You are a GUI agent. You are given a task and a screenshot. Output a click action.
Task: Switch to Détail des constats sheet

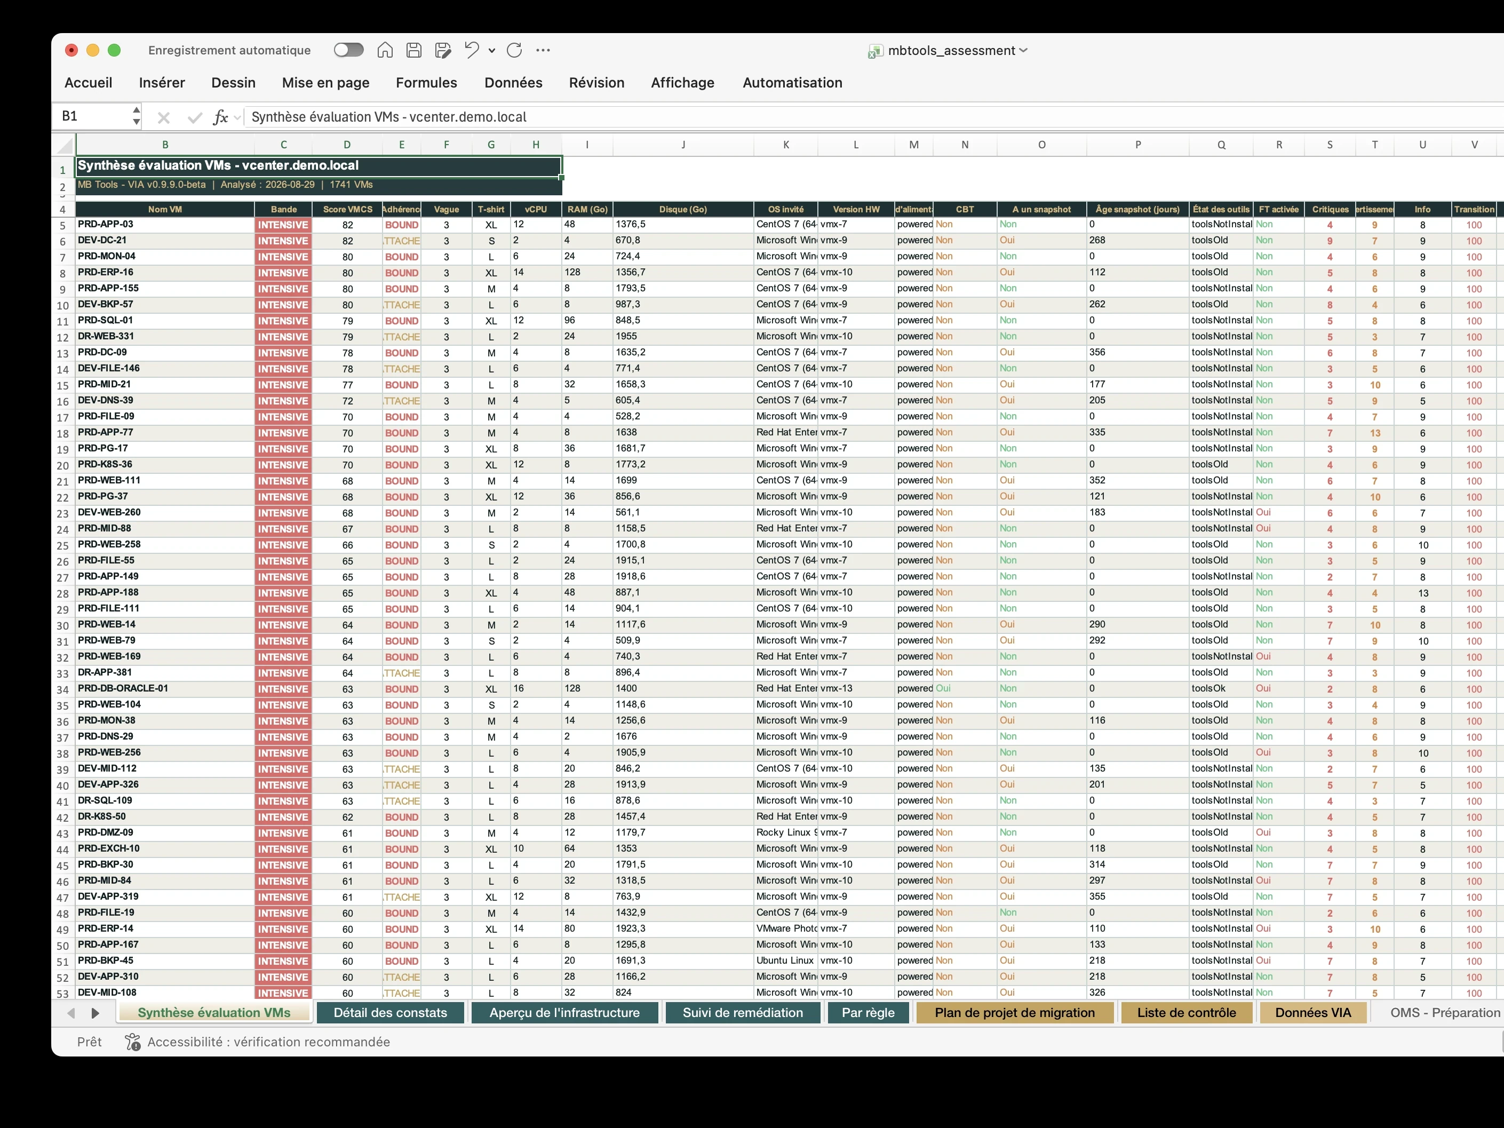pyautogui.click(x=391, y=1012)
